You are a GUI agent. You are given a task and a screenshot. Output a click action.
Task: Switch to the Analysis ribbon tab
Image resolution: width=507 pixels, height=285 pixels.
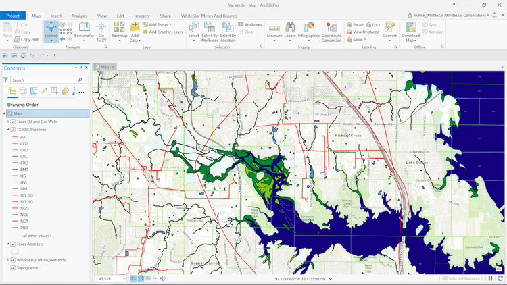coord(79,16)
